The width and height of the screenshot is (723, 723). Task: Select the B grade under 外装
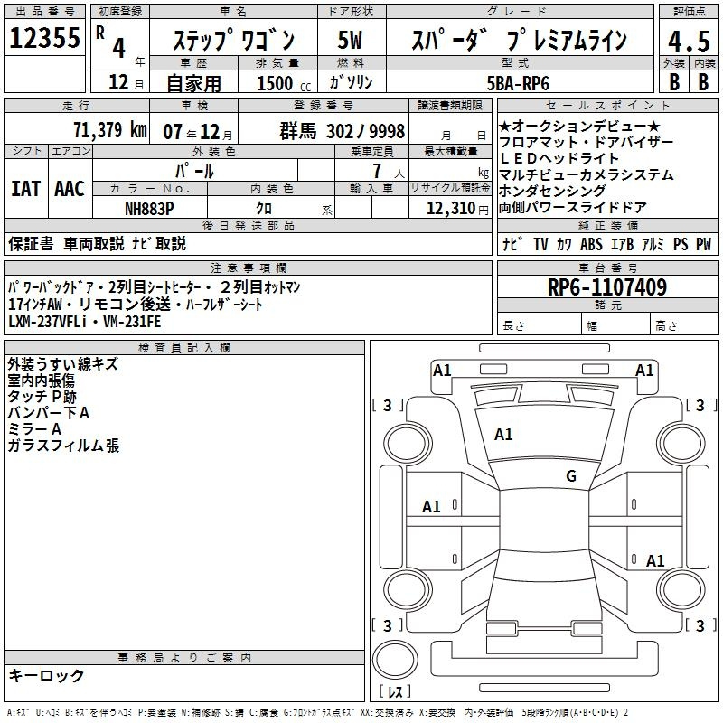coord(674,82)
